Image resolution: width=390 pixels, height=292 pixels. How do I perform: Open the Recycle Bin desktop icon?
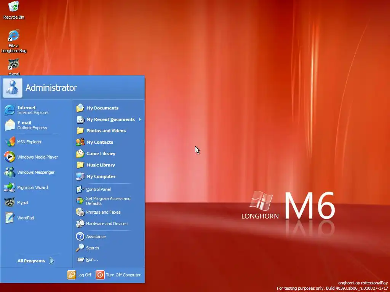(x=13, y=6)
